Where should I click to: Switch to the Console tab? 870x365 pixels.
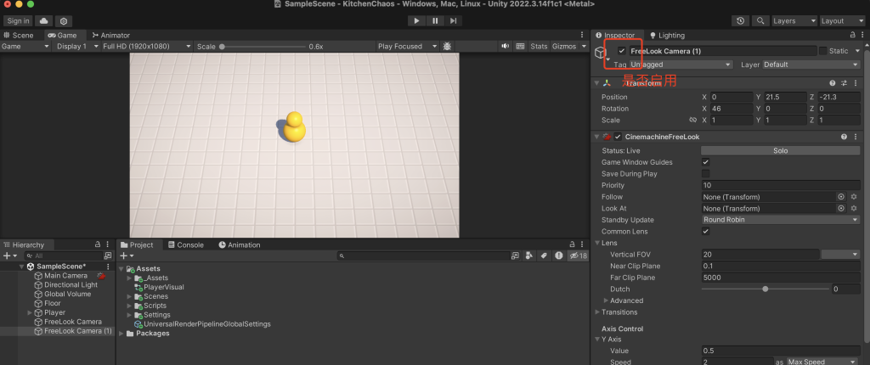click(185, 245)
